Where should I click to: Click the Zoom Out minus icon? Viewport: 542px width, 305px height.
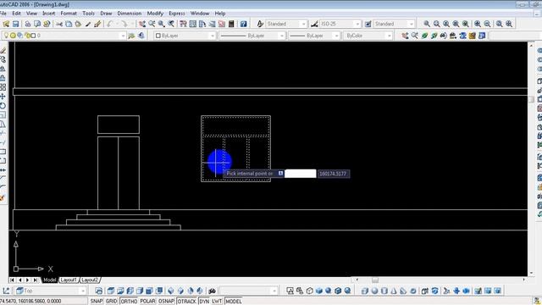coord(487,24)
